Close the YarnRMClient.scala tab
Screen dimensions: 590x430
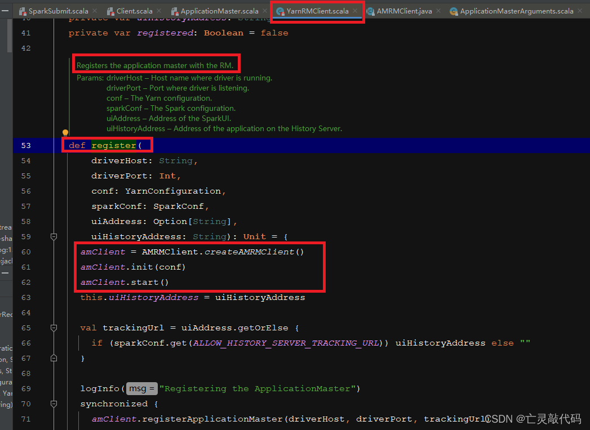(355, 11)
